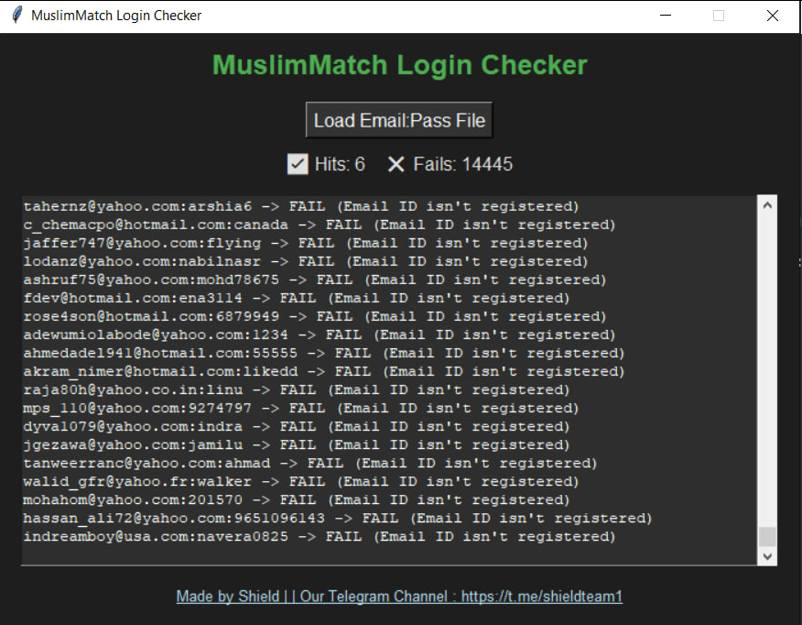Viewport: 802px width, 625px height.
Task: Select the akram_nimer@hotmail.com log line
Action: [x=324, y=372]
